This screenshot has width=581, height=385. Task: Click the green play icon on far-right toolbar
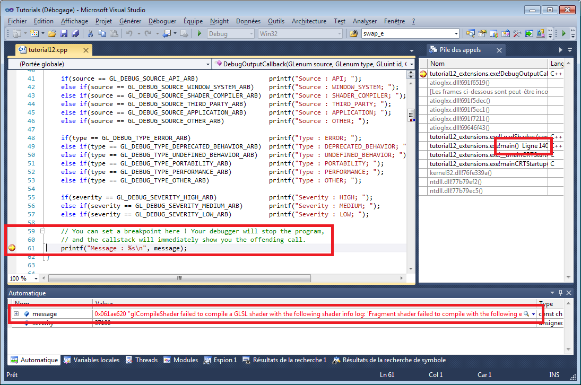[564, 34]
